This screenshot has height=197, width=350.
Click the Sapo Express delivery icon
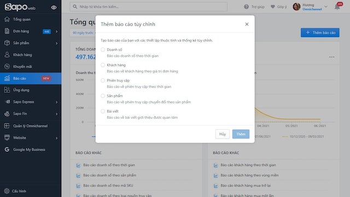pos(7,102)
